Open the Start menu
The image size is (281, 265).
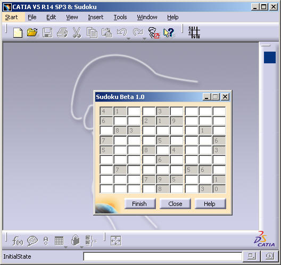11,17
